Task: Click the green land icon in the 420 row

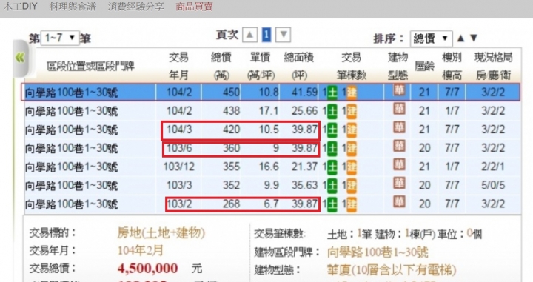Action: point(332,130)
